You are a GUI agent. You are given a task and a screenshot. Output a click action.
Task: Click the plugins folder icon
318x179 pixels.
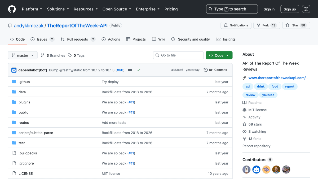[14, 102]
